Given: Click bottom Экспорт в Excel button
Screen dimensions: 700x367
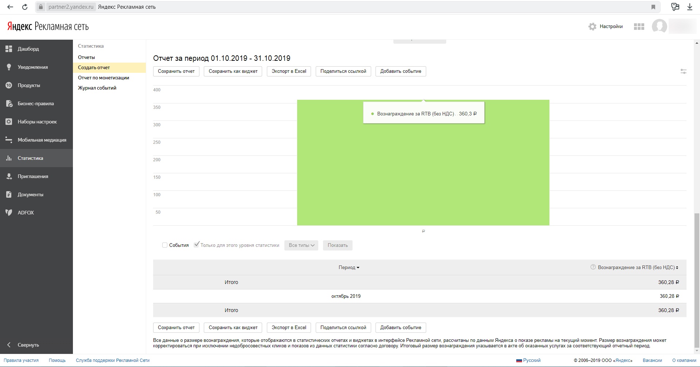Looking at the screenshot, I should (x=289, y=328).
